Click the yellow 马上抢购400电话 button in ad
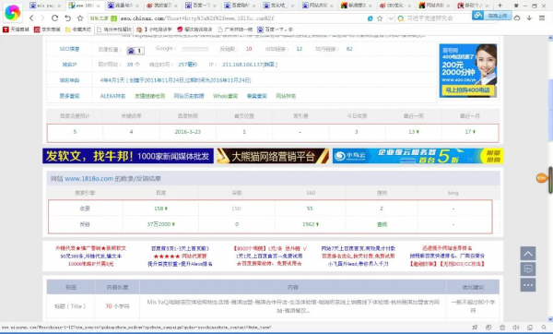Viewport: 553px width, 334px height. point(467,90)
